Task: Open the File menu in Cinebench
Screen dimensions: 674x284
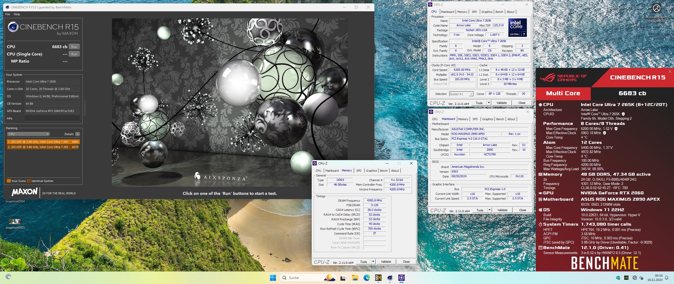Action: point(8,14)
